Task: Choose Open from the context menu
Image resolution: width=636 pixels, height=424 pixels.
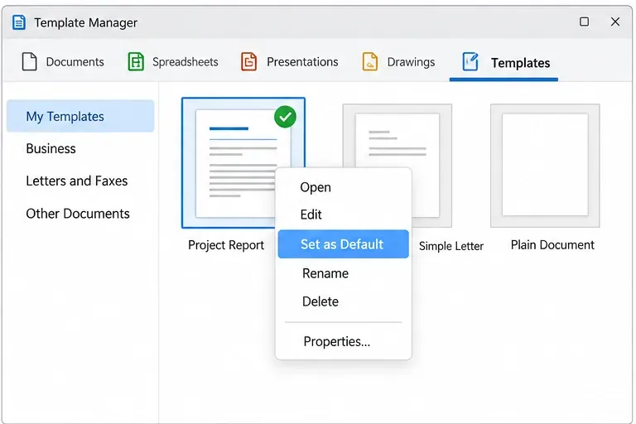Action: [343, 187]
